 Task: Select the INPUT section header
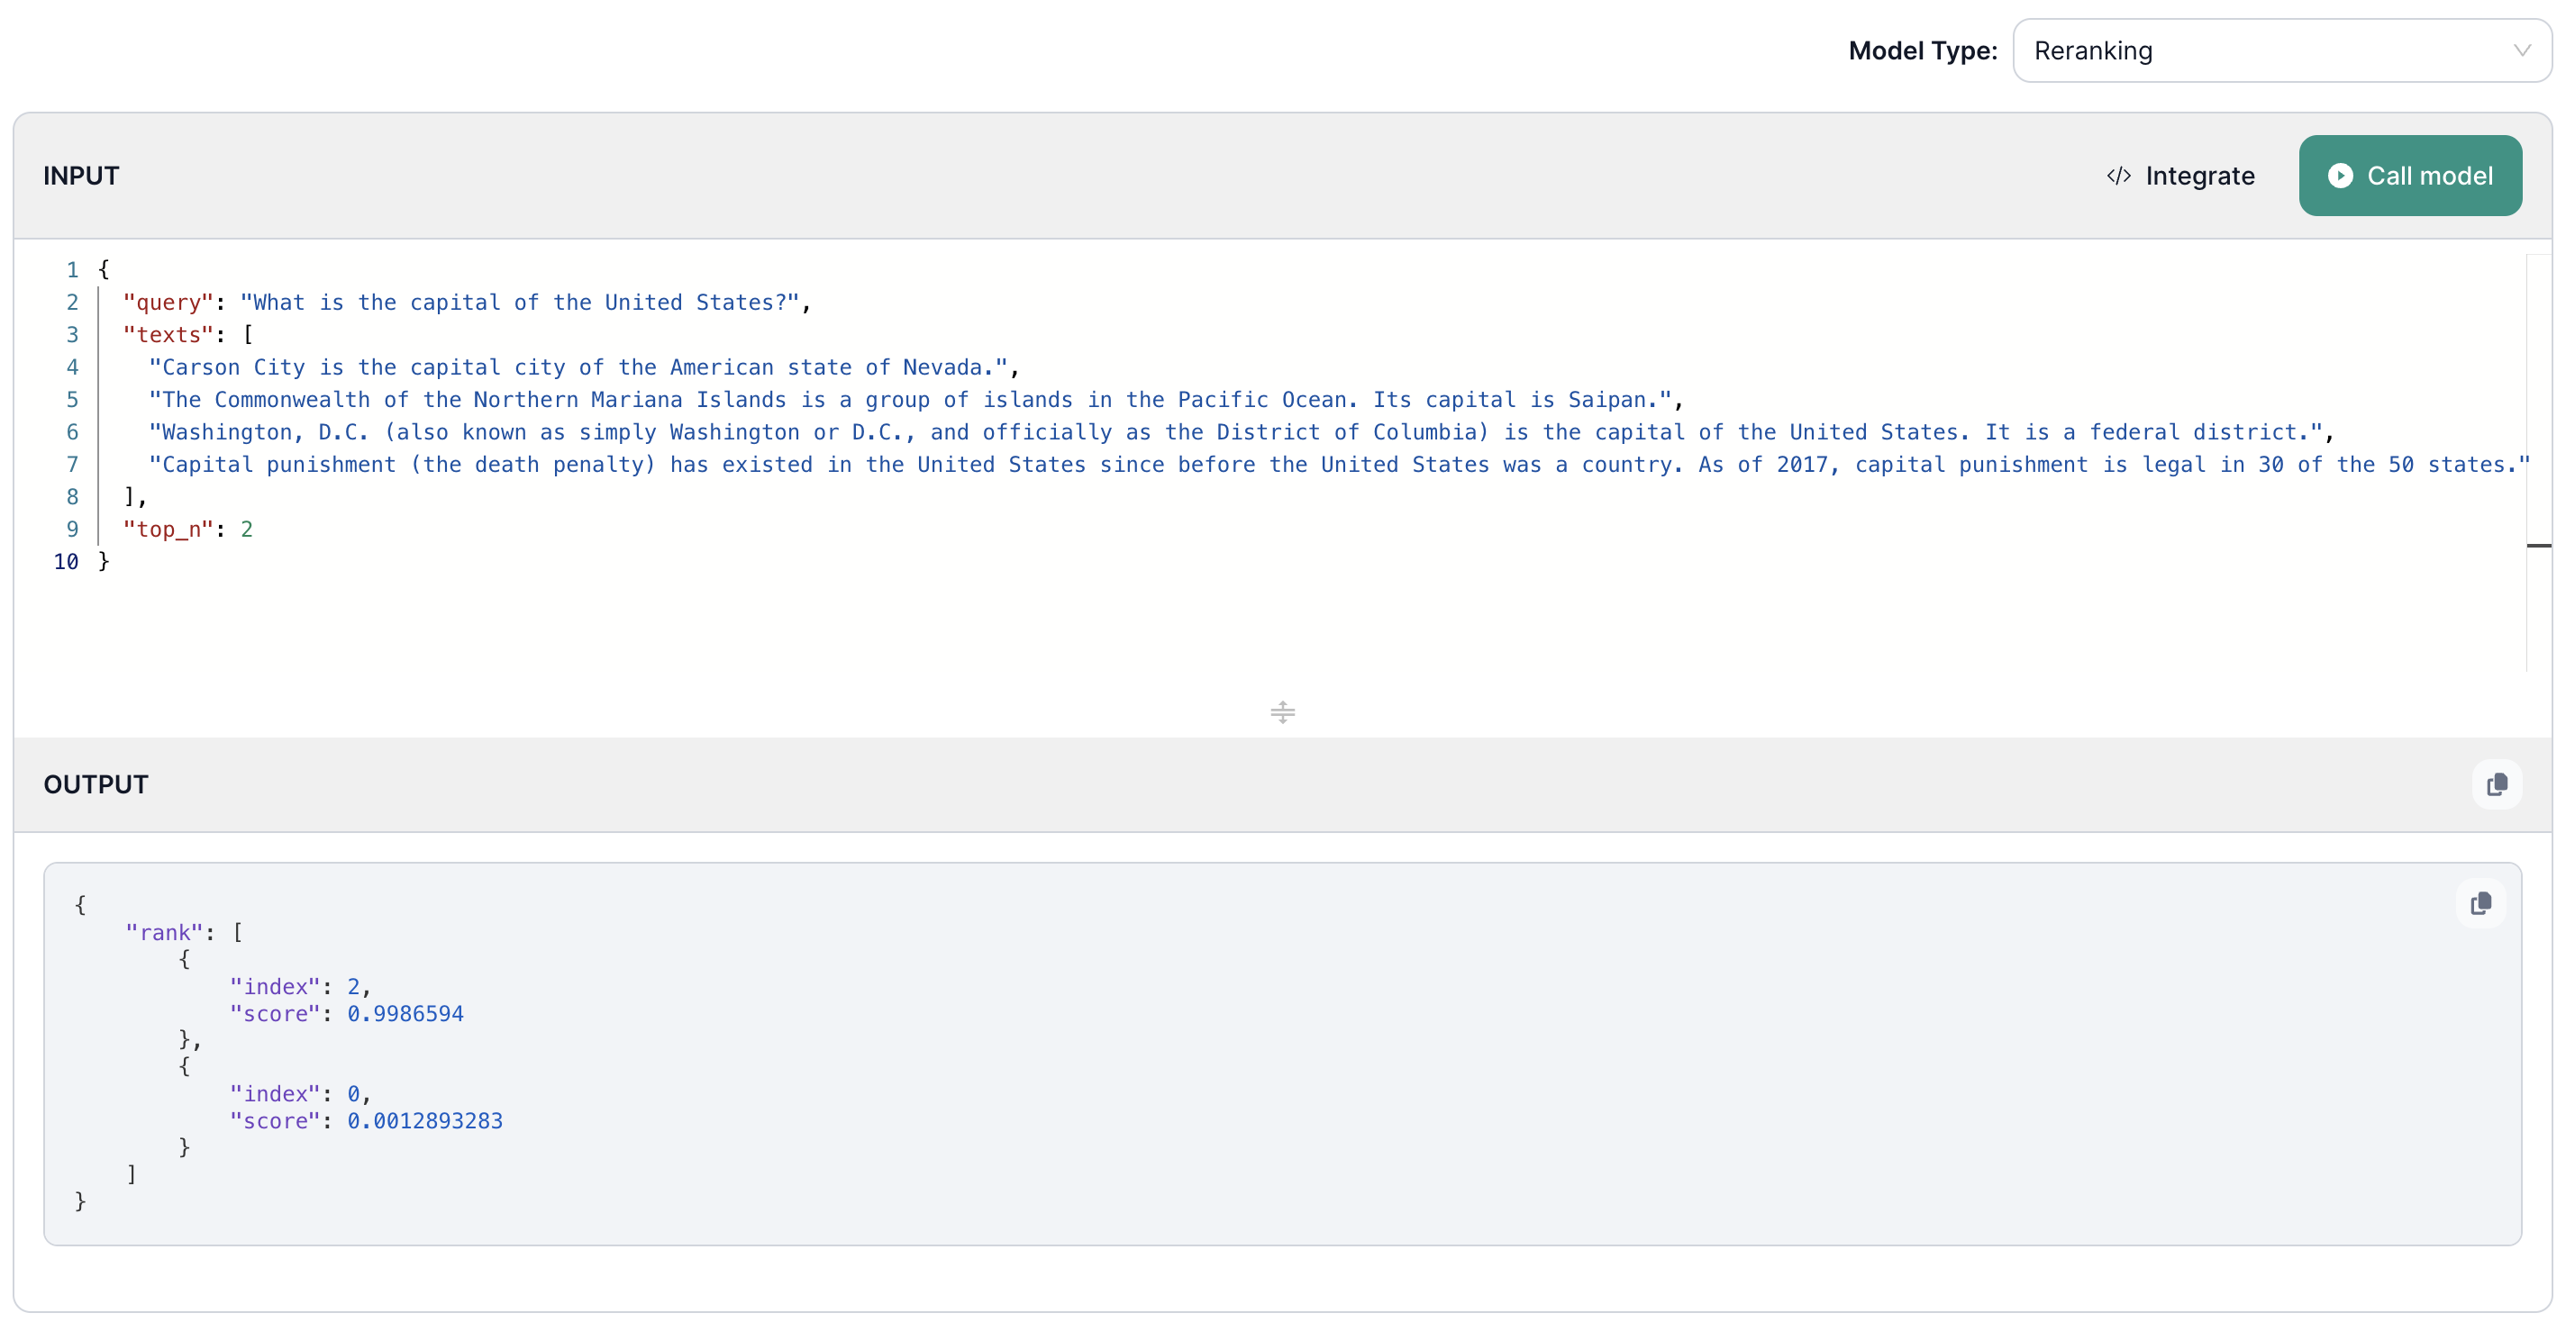click(80, 175)
